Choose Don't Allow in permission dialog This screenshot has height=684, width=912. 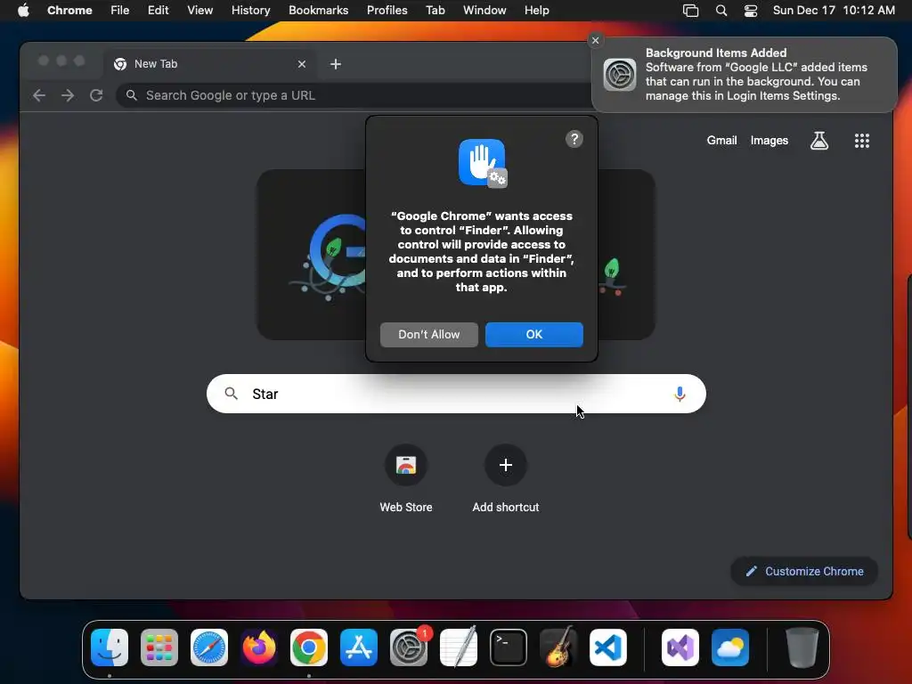(428, 335)
